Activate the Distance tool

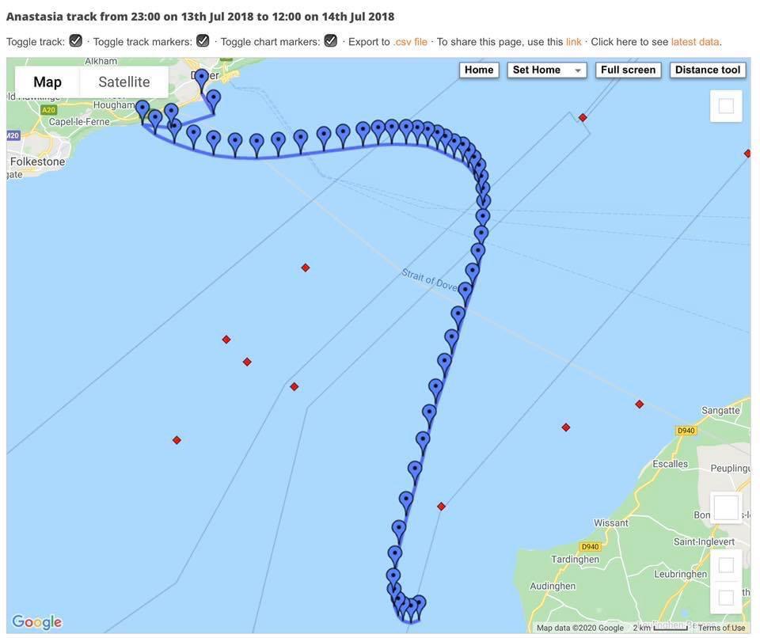pos(708,70)
